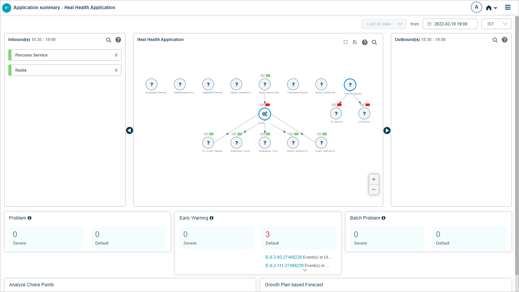Click the date field showing 2022-02-10 19:00
Screen dimensions: 519x292
click(450, 24)
